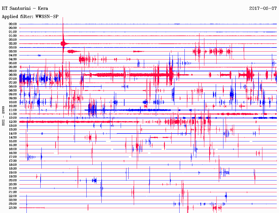
Task: Click the '20:30' time label
Action: pyautogui.click(x=13, y=184)
